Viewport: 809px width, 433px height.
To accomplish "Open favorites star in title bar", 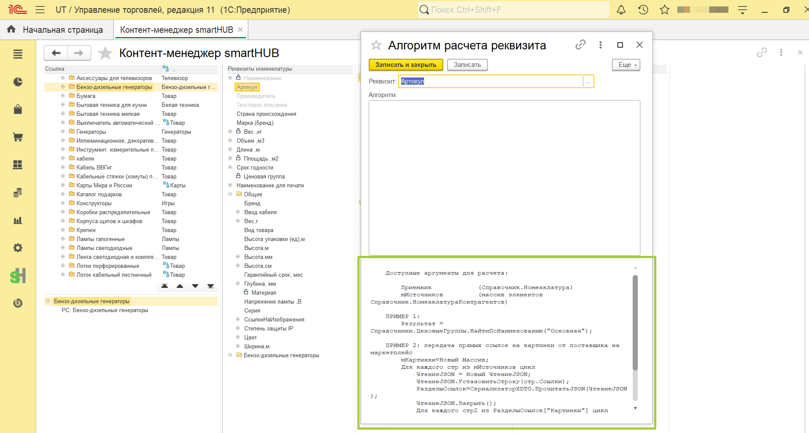I will click(x=665, y=10).
